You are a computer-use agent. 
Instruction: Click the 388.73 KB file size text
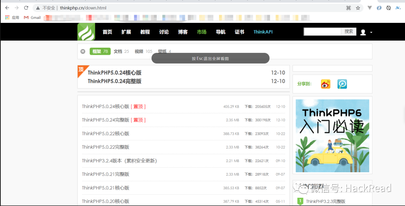(x=231, y=134)
